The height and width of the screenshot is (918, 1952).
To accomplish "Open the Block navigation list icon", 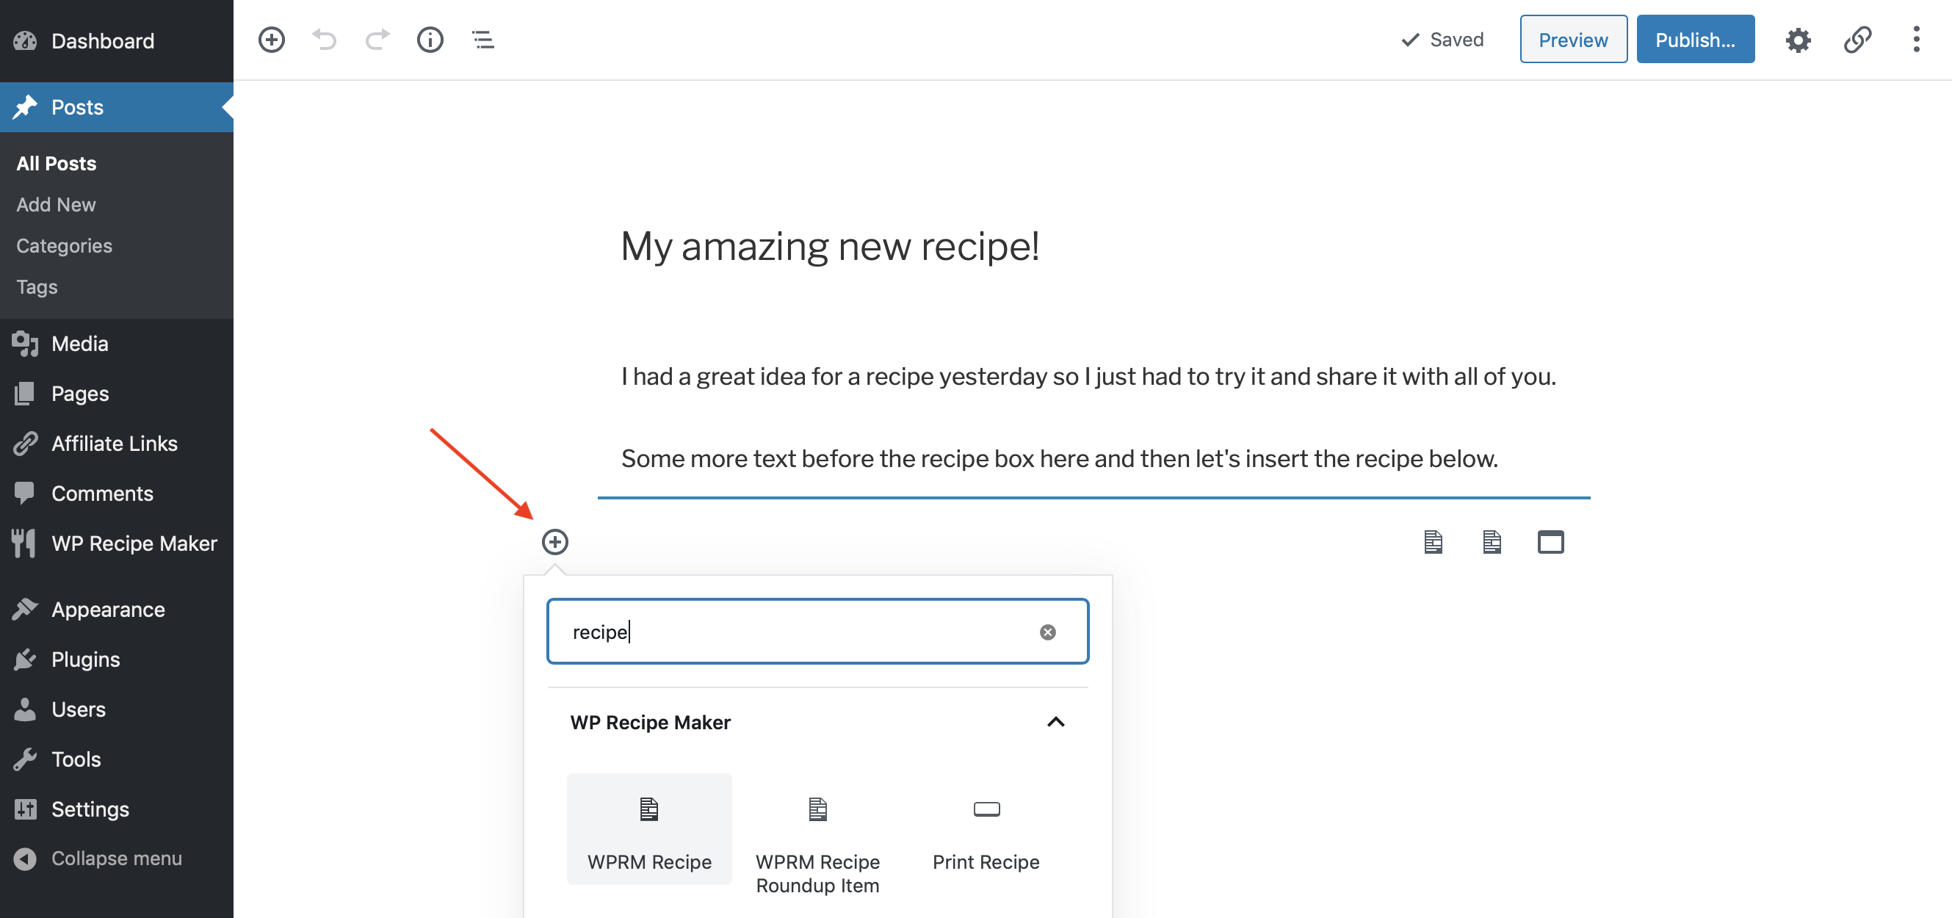I will pos(482,40).
